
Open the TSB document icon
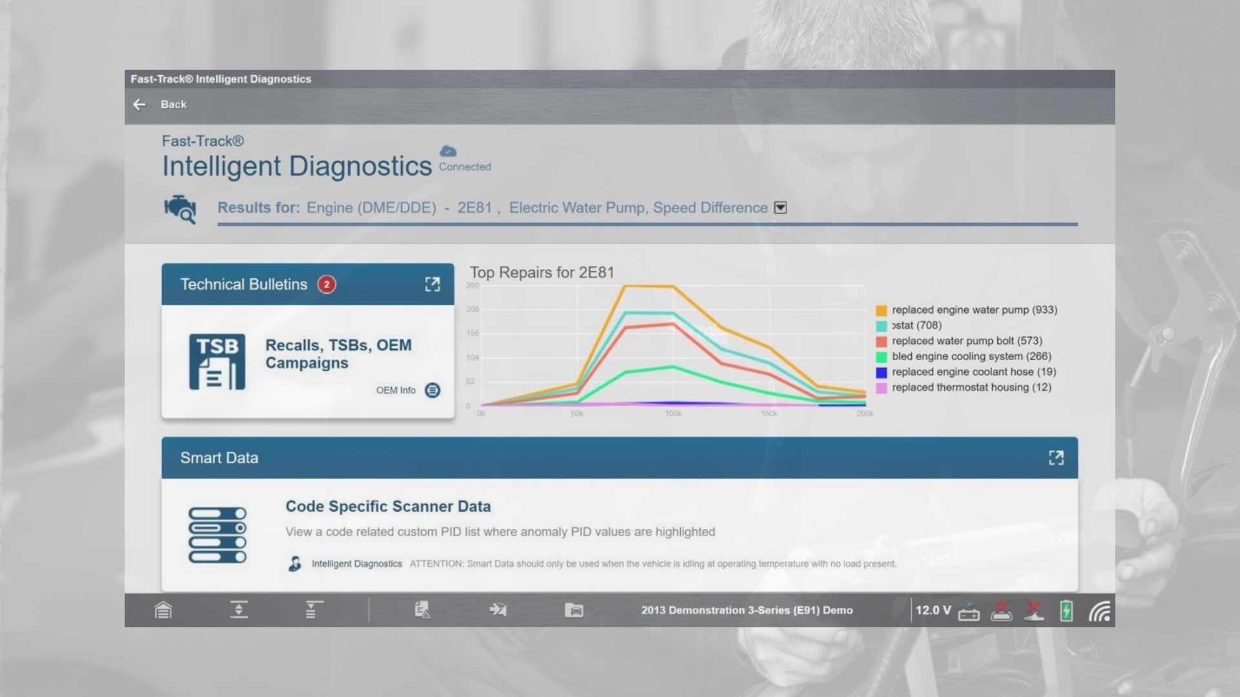click(217, 361)
